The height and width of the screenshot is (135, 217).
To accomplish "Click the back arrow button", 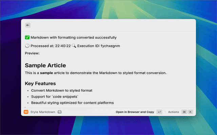I will point(27,25).
